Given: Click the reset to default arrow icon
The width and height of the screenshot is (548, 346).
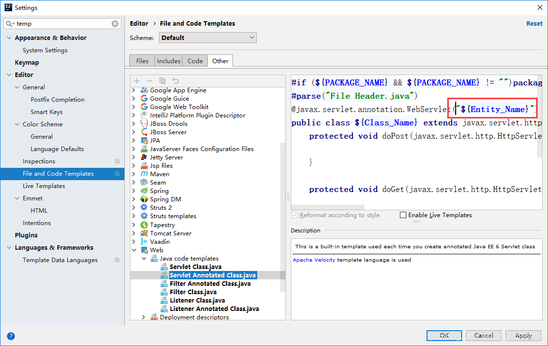Looking at the screenshot, I should click(175, 81).
